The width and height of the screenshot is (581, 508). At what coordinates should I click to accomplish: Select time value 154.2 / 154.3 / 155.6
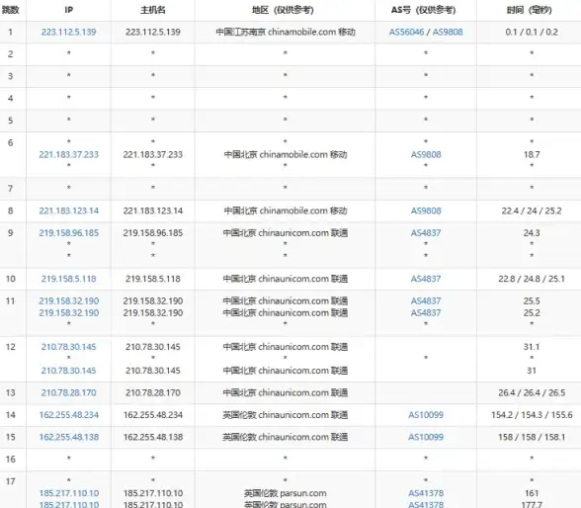click(532, 415)
